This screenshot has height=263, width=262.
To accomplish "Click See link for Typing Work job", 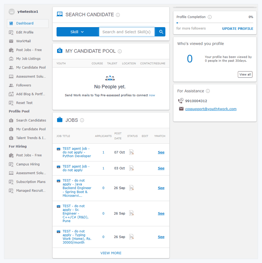I will [161, 237].
